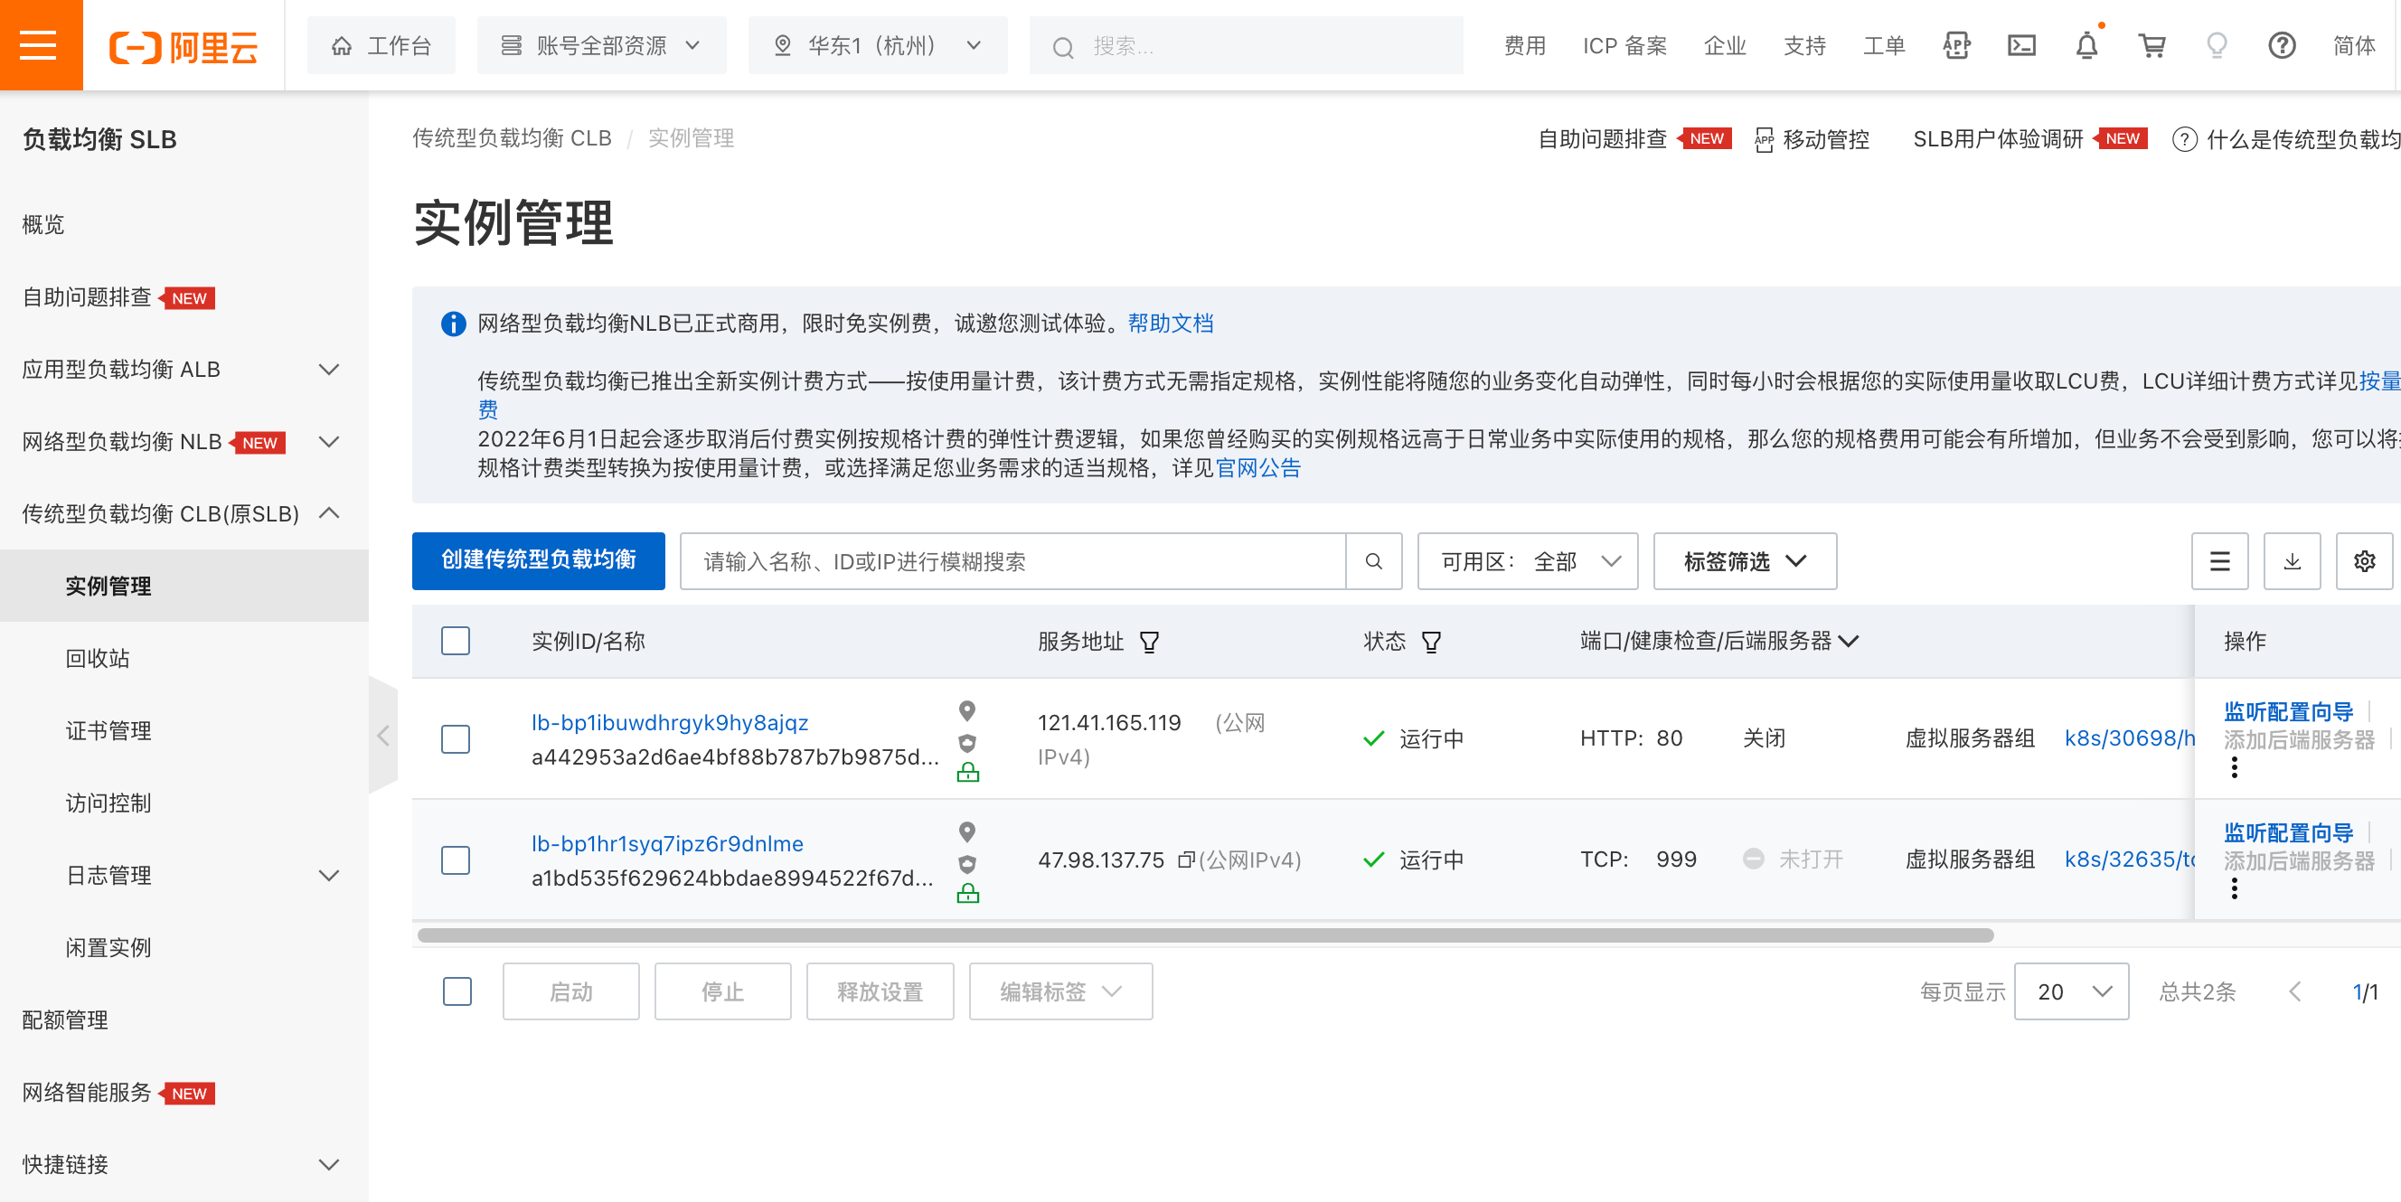Open 访问控制 in sidebar
The width and height of the screenshot is (2401, 1202).
tap(108, 803)
